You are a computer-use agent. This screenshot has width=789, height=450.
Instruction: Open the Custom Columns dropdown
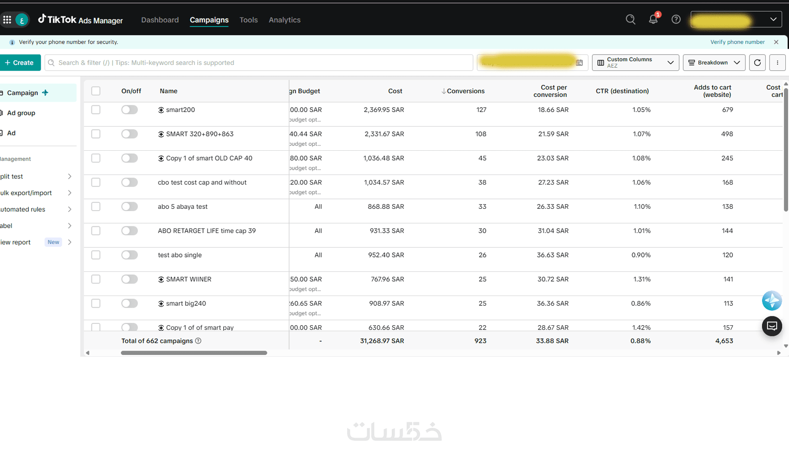[635, 63]
